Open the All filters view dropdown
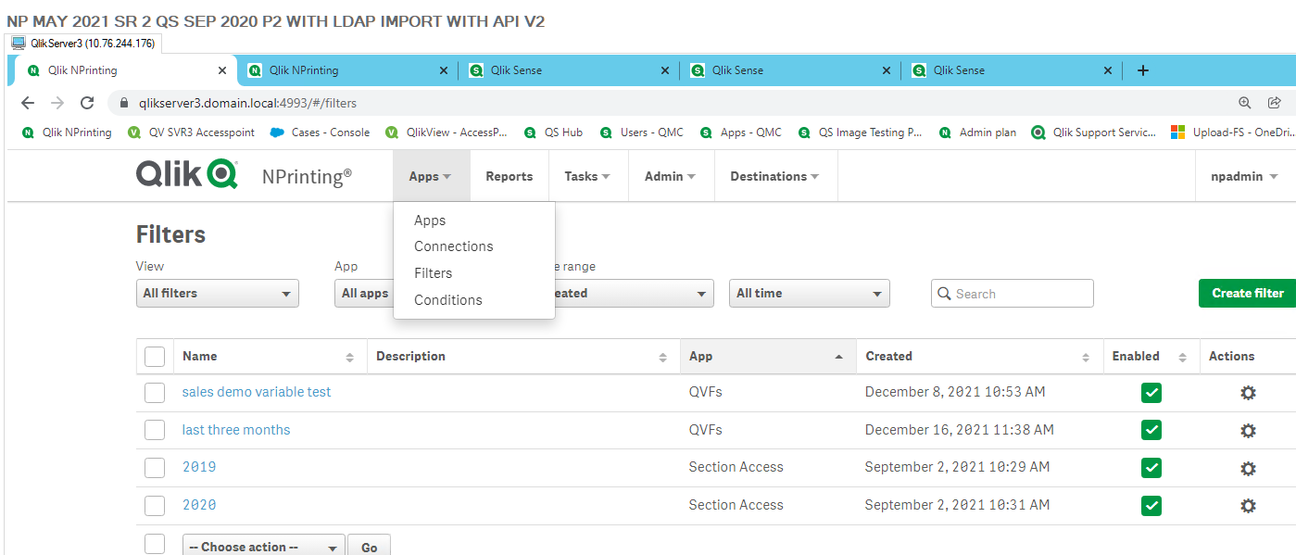Viewport: 1296px width, 555px height. (x=217, y=294)
